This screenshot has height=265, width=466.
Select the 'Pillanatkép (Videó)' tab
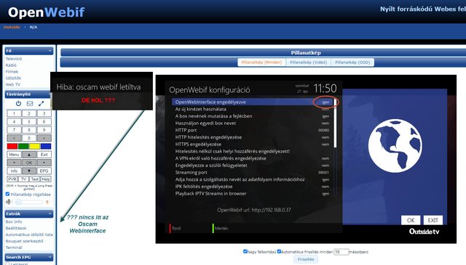pos(309,62)
